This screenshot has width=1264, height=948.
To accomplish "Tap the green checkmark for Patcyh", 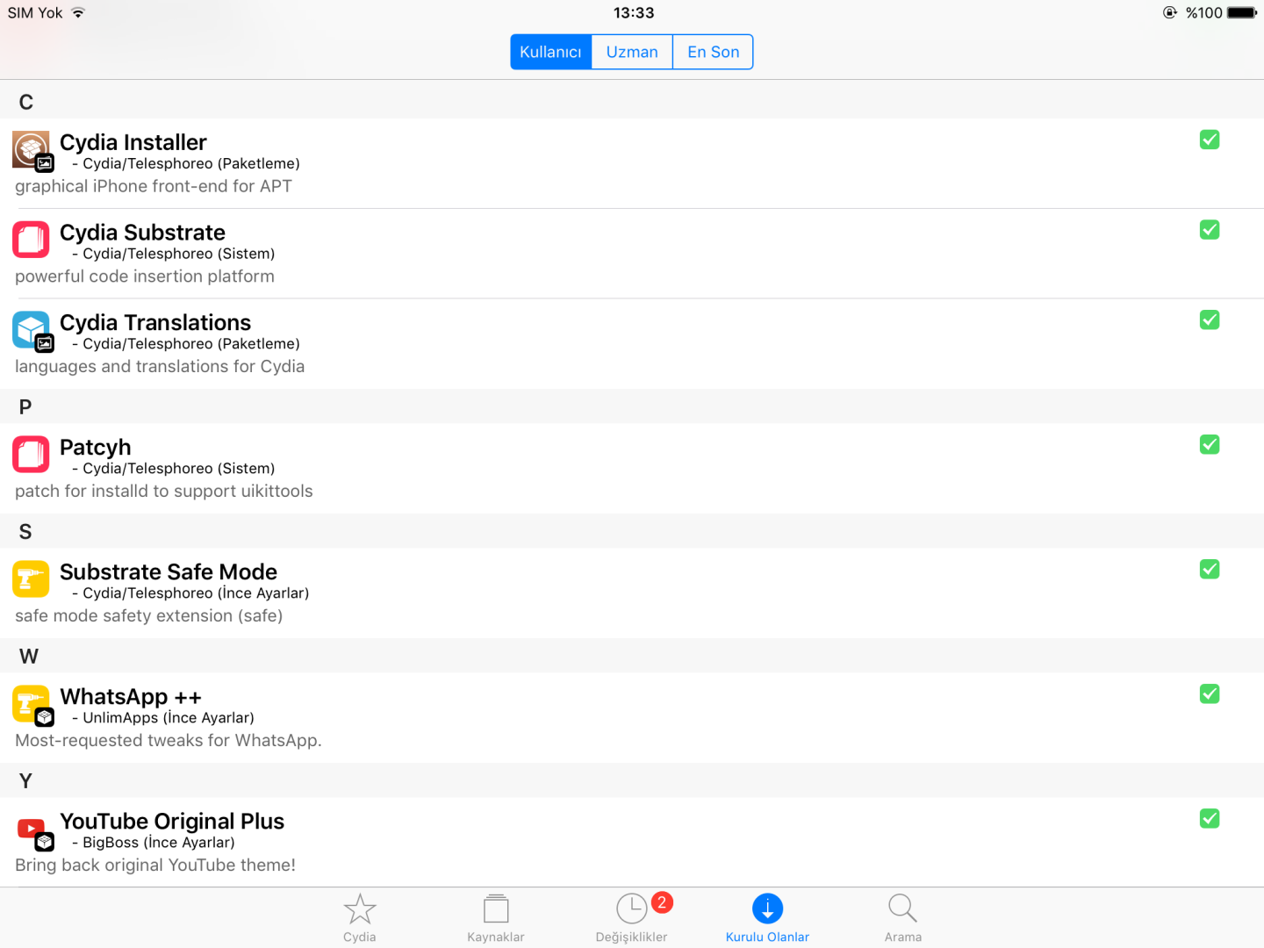I will click(x=1210, y=445).
